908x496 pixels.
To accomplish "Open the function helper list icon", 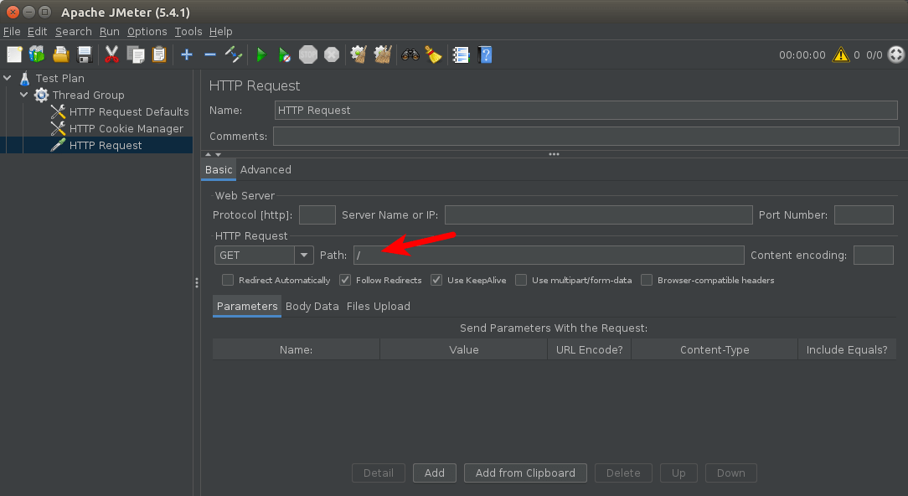I will pos(460,54).
